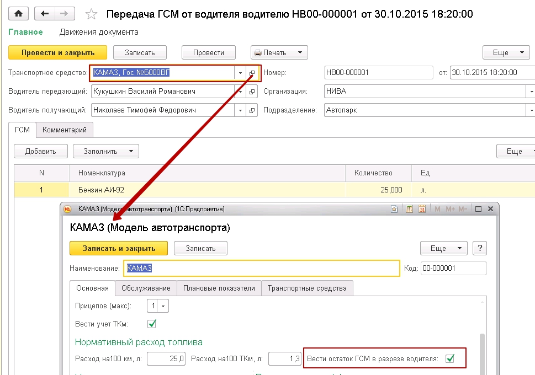Screen dimensions: 535x375
Task: Open the calculator icon in КАМАЗ window
Action: [410, 209]
